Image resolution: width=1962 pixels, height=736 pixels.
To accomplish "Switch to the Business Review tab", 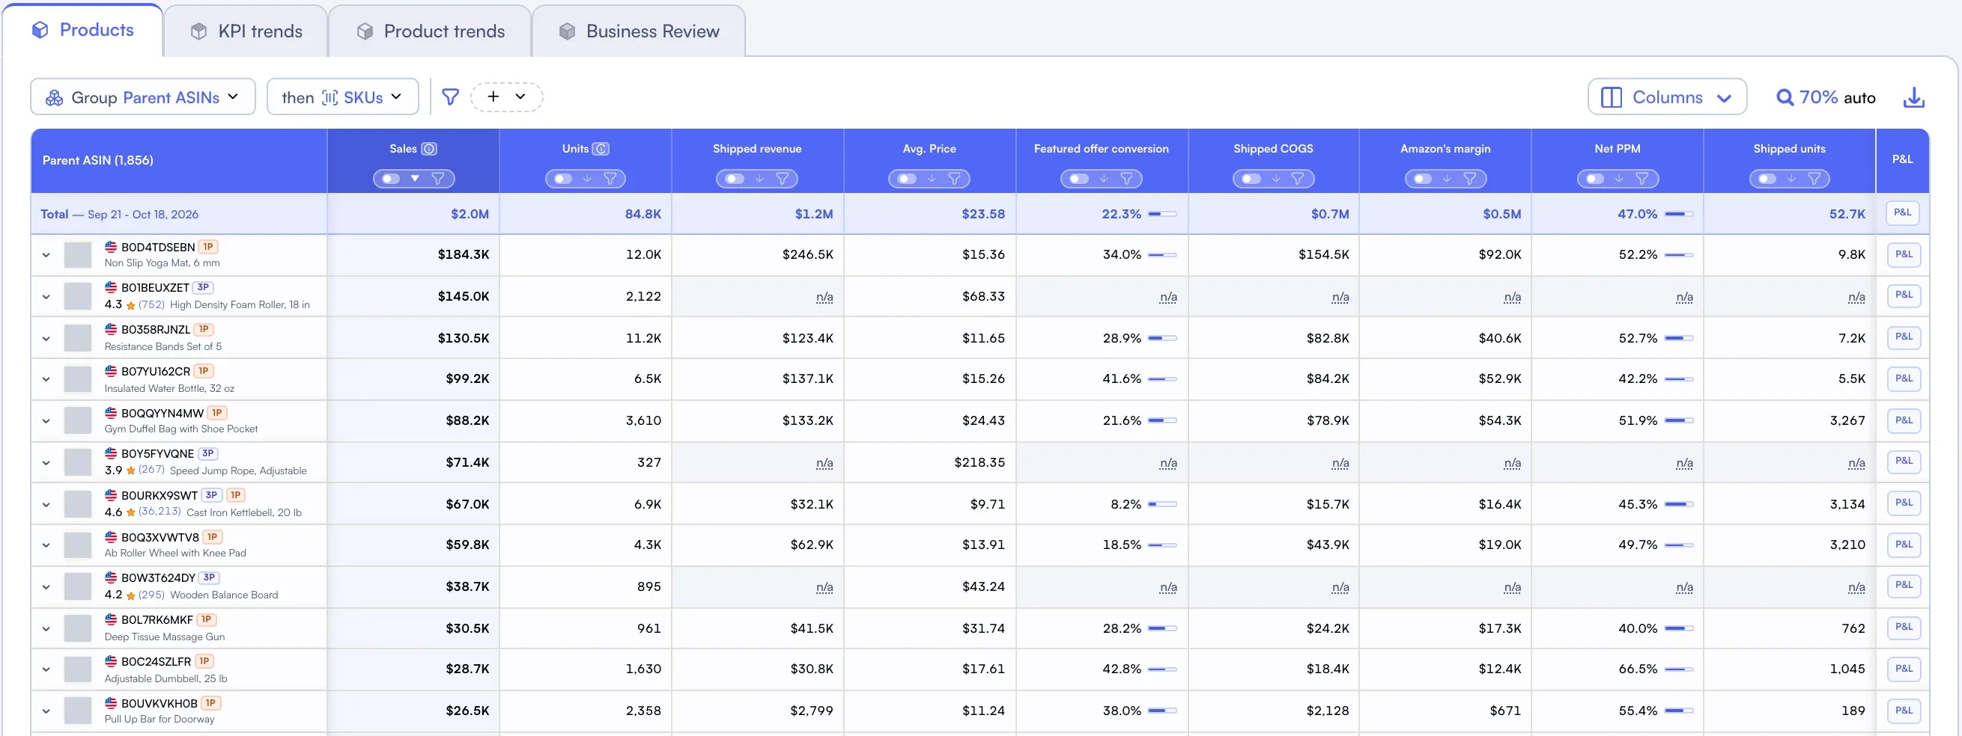I will [639, 31].
